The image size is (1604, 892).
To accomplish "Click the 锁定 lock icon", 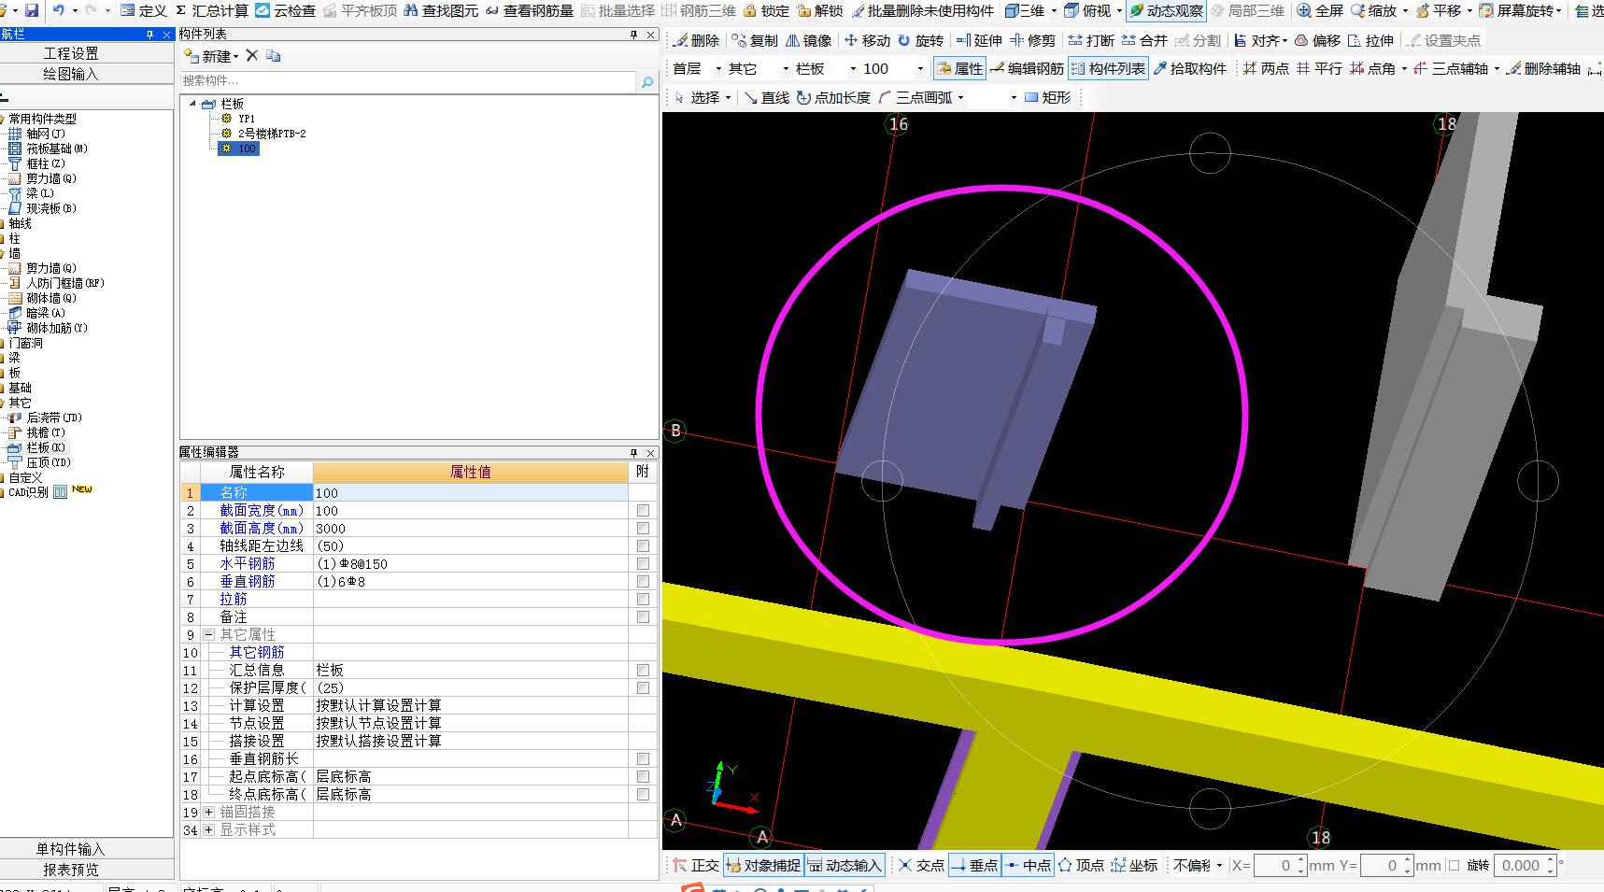I will click(766, 10).
